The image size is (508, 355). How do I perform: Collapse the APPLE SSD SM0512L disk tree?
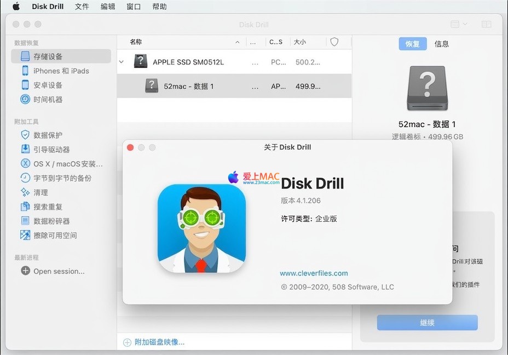(x=122, y=62)
